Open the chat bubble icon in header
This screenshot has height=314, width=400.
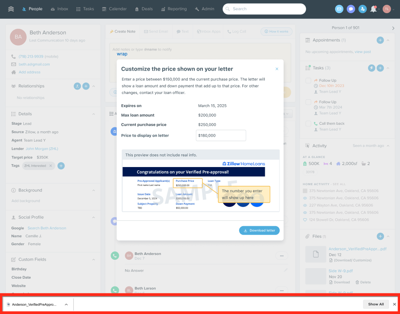click(350, 9)
